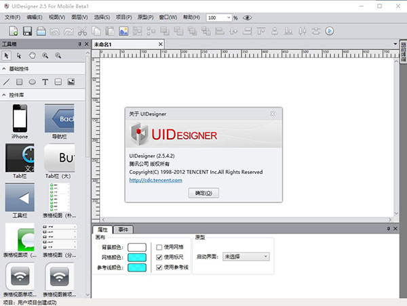Select the Ellipse drawing tool
This screenshot has height=306, width=407.
(x=32, y=82)
